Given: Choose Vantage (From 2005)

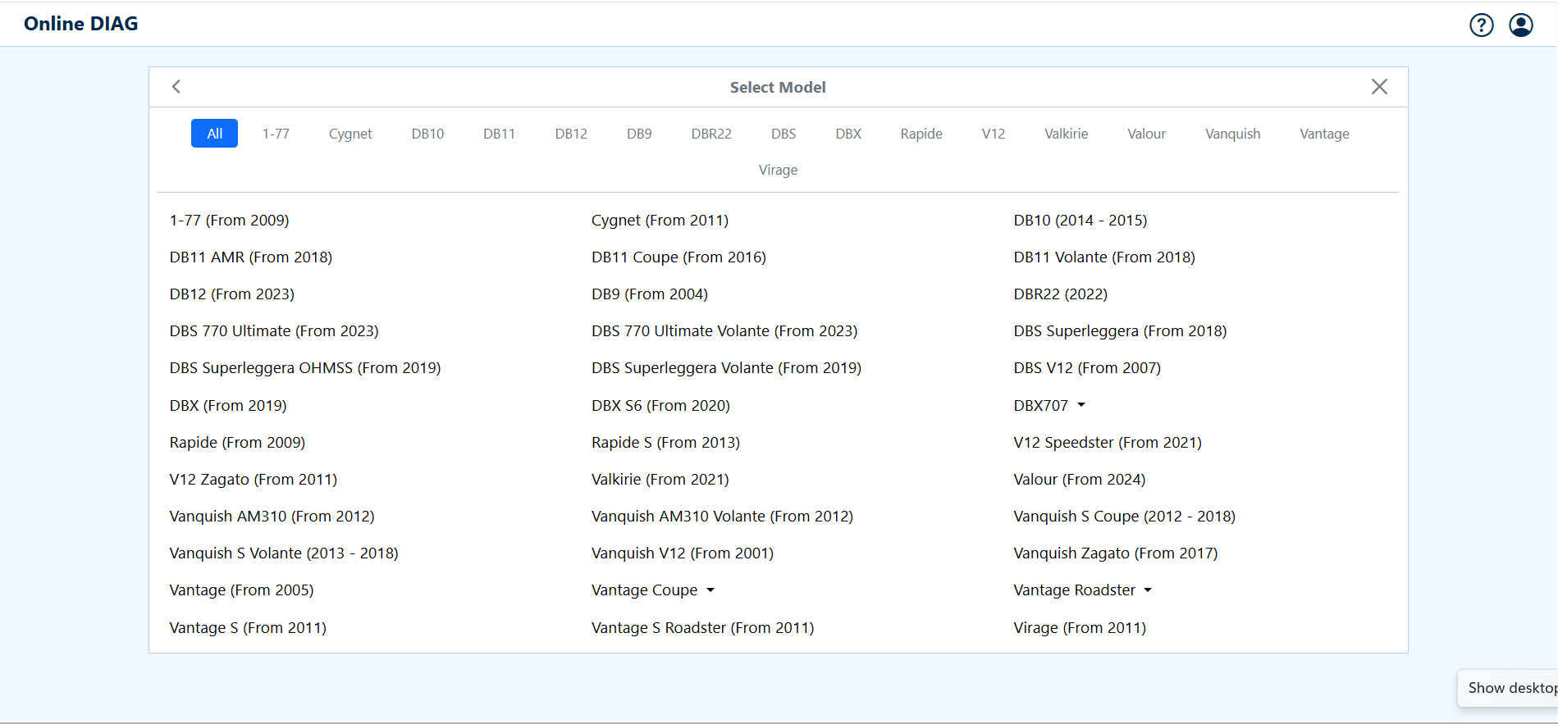Looking at the screenshot, I should coord(241,590).
